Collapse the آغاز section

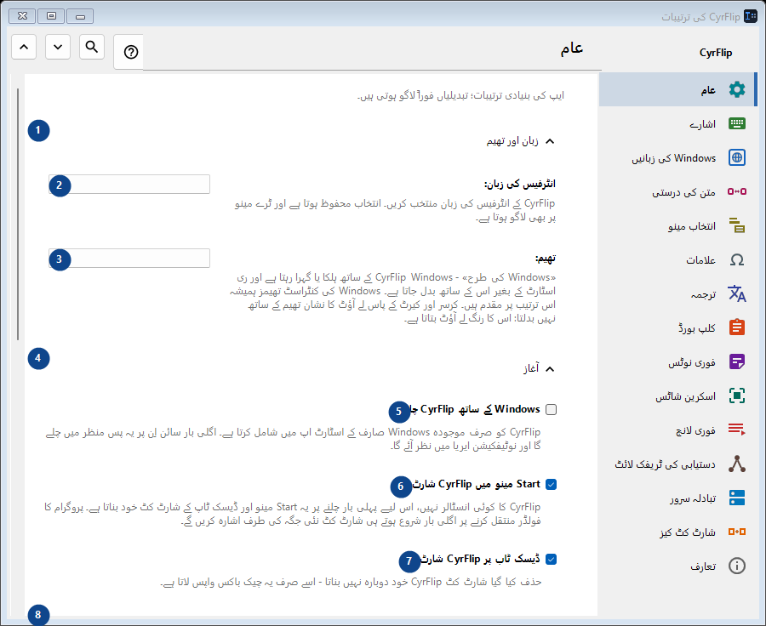coord(550,368)
